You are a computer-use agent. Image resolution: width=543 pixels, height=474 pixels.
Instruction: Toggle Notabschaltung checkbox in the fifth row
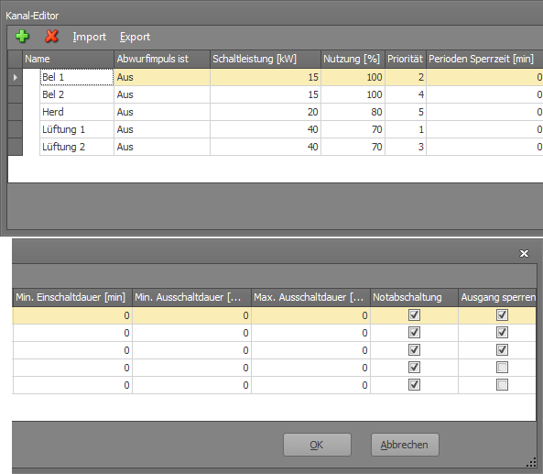[x=414, y=384]
